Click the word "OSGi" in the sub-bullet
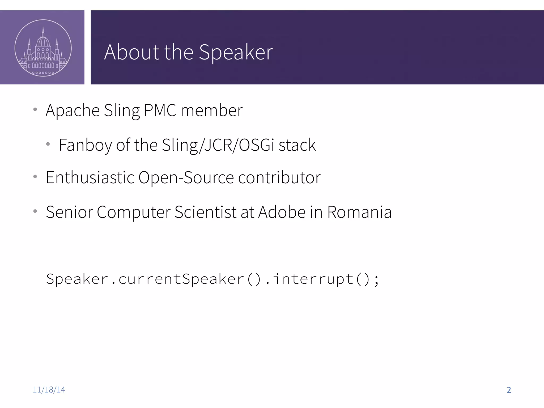The width and height of the screenshot is (544, 408). coord(256,145)
